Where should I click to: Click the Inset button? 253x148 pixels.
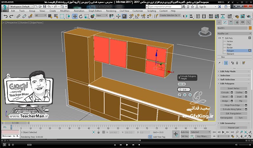point(239,97)
